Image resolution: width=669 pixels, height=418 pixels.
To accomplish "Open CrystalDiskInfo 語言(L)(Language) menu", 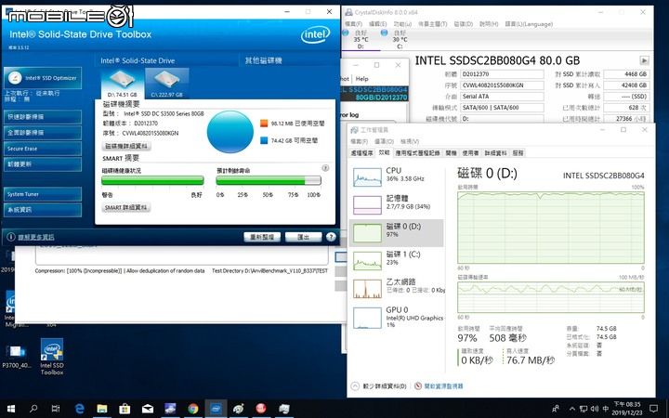I will pyautogui.click(x=529, y=24).
